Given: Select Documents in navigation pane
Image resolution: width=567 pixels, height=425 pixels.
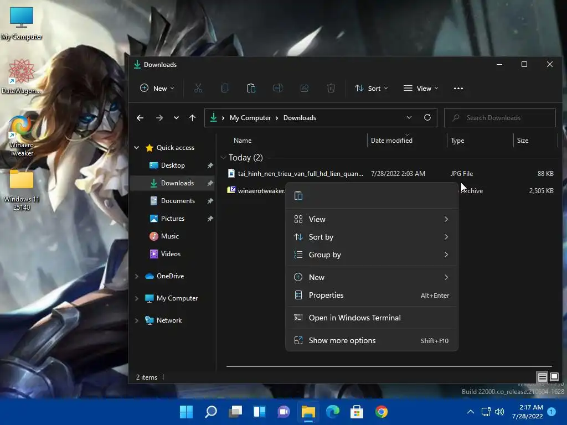Looking at the screenshot, I should click(x=172, y=200).
